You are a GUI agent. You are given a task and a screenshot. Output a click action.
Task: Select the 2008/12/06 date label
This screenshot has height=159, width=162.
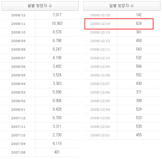(x=100, y=93)
